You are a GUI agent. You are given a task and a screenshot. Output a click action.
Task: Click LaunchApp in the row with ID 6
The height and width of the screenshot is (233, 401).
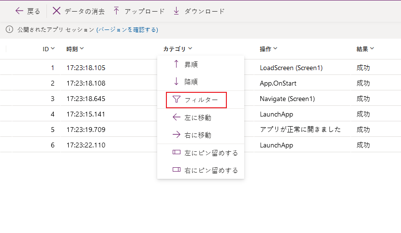click(276, 146)
